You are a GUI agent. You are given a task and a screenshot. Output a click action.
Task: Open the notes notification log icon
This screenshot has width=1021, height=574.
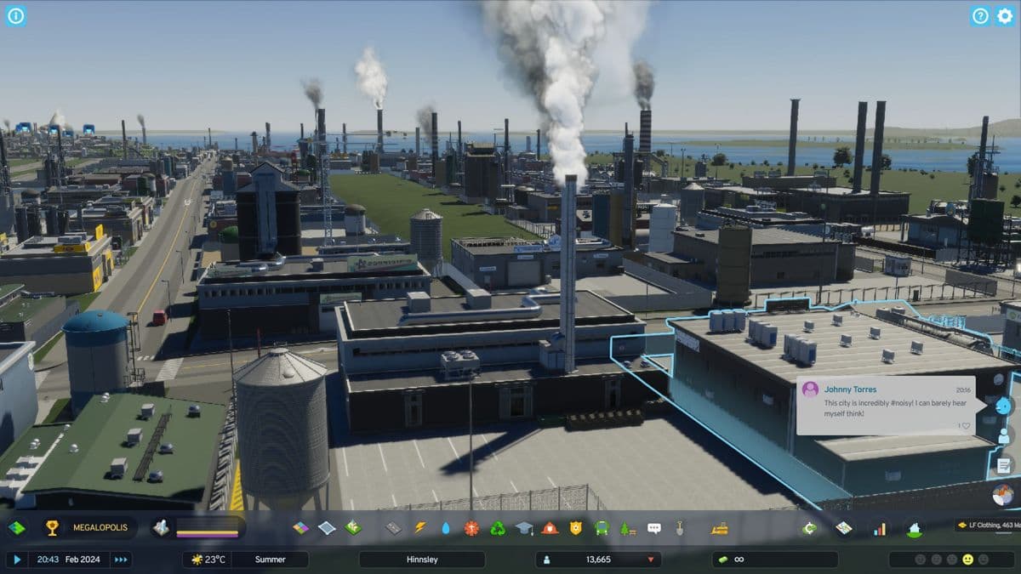[x=1004, y=465]
